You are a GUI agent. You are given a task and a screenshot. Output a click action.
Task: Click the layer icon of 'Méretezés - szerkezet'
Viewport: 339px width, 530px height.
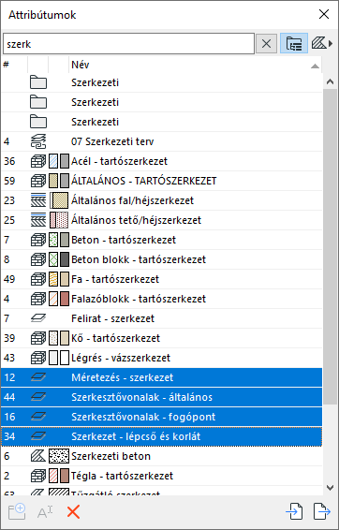click(x=37, y=377)
